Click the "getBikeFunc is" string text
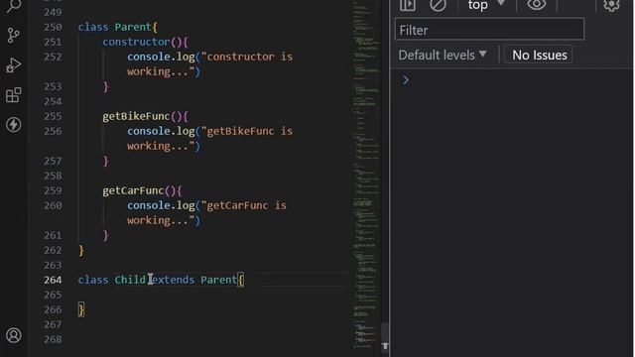 (247, 131)
